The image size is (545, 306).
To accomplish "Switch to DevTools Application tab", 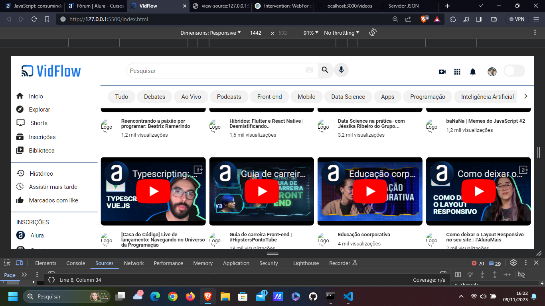I will point(236,263).
